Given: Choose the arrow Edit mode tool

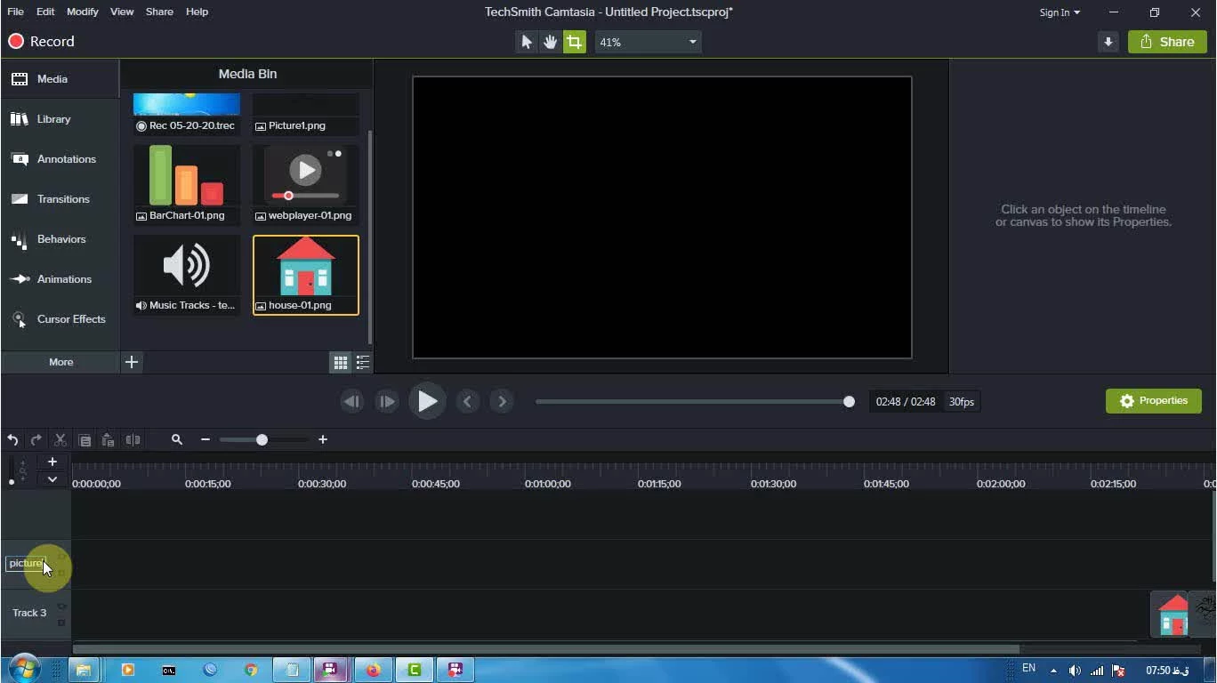Looking at the screenshot, I should [x=527, y=42].
